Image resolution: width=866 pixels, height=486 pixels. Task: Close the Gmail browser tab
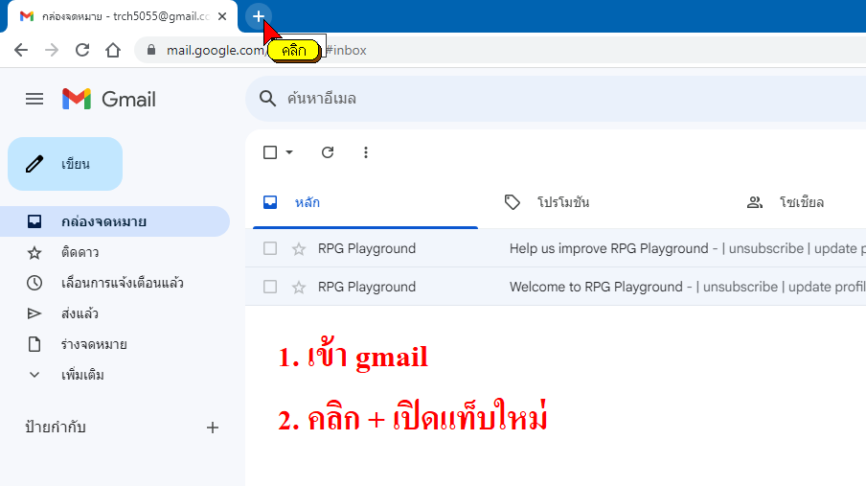coord(222,16)
